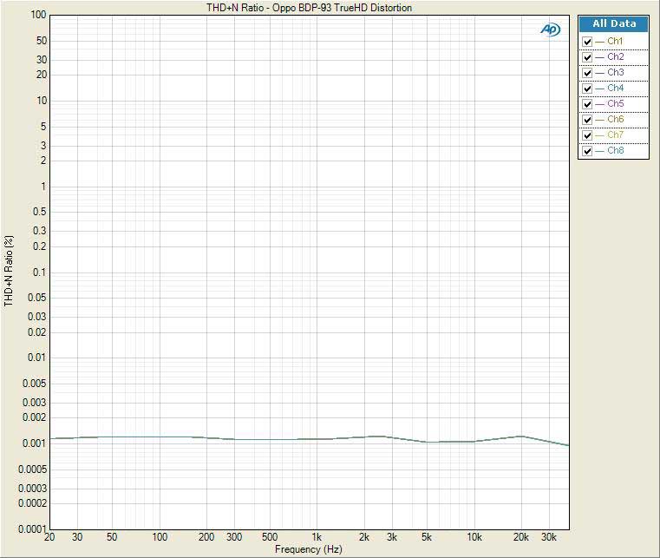The width and height of the screenshot is (660, 558).
Task: Click the THD+N Ratio (%) vertical axis label
Action: tap(9, 271)
